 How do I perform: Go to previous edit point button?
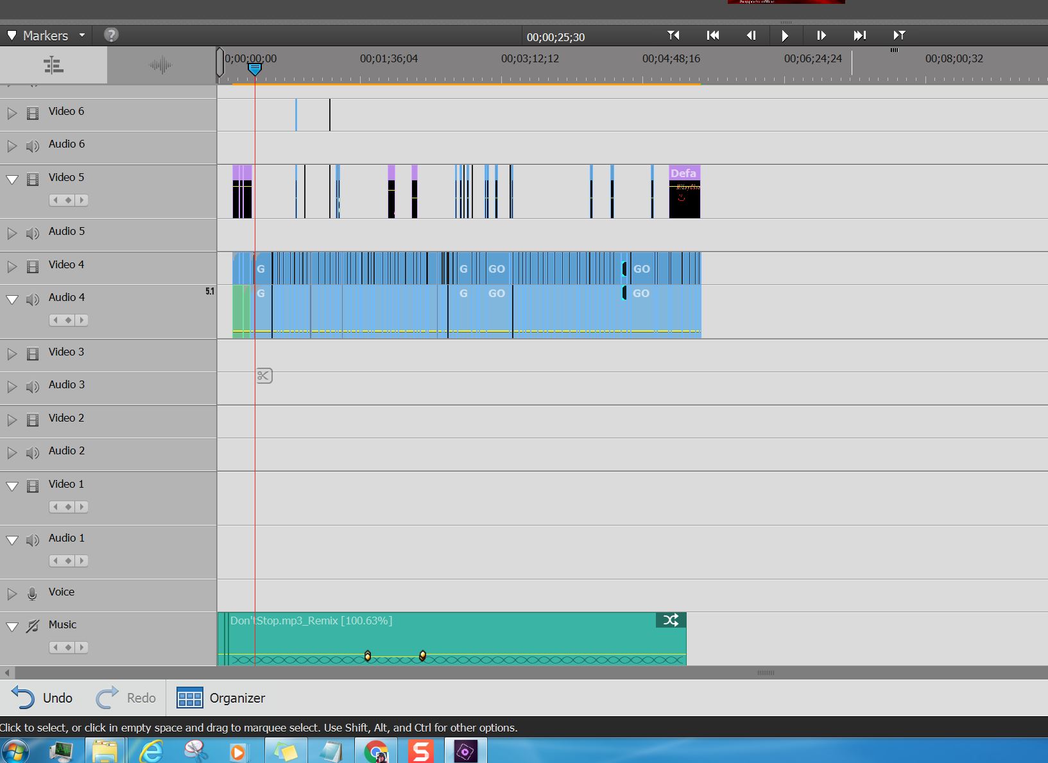click(673, 35)
